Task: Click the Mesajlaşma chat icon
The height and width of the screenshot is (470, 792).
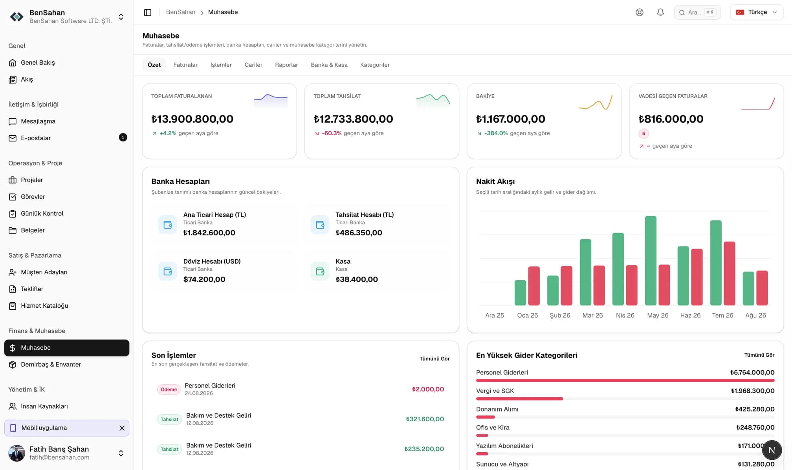Action: [x=13, y=121]
